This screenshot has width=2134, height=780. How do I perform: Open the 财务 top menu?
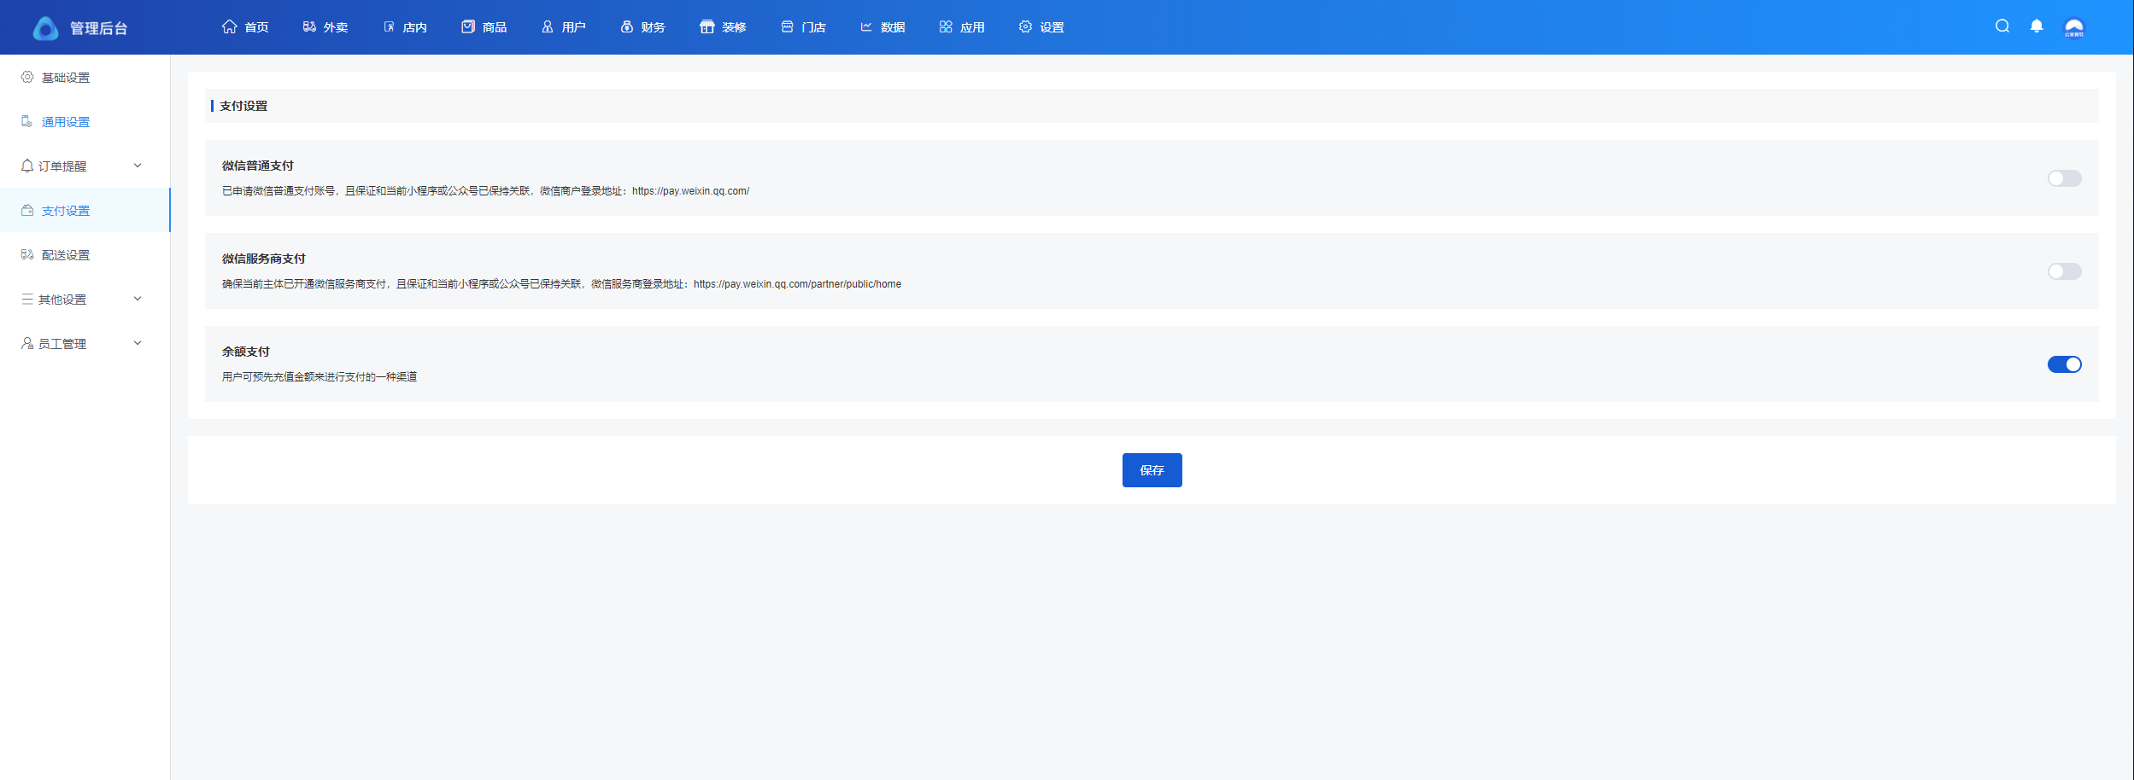point(643,27)
